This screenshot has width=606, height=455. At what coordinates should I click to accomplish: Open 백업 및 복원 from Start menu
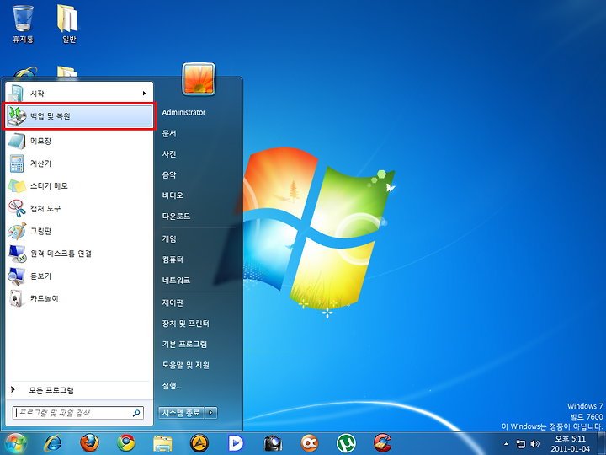coord(79,116)
